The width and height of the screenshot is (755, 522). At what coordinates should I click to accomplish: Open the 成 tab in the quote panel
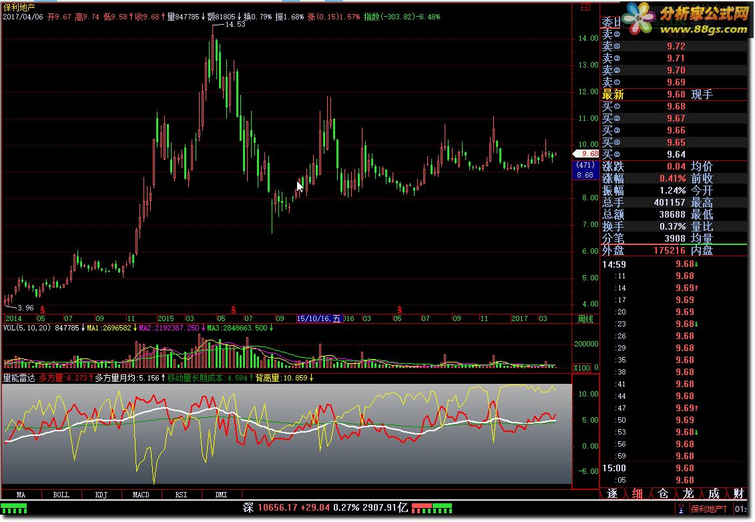[714, 493]
